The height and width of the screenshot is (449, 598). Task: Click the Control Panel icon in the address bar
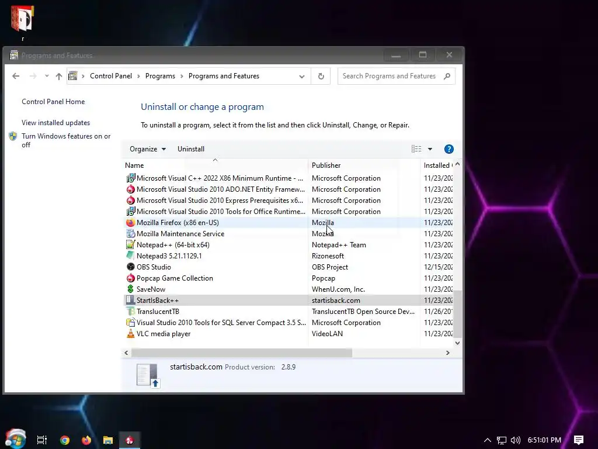point(73,76)
